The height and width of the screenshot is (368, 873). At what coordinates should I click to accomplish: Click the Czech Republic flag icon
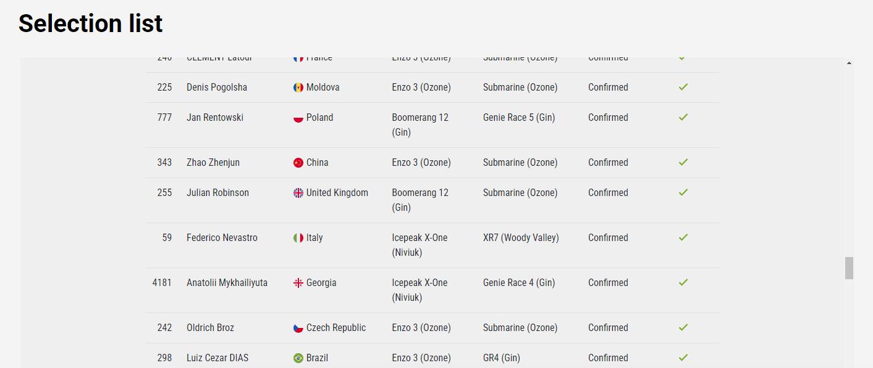click(298, 328)
